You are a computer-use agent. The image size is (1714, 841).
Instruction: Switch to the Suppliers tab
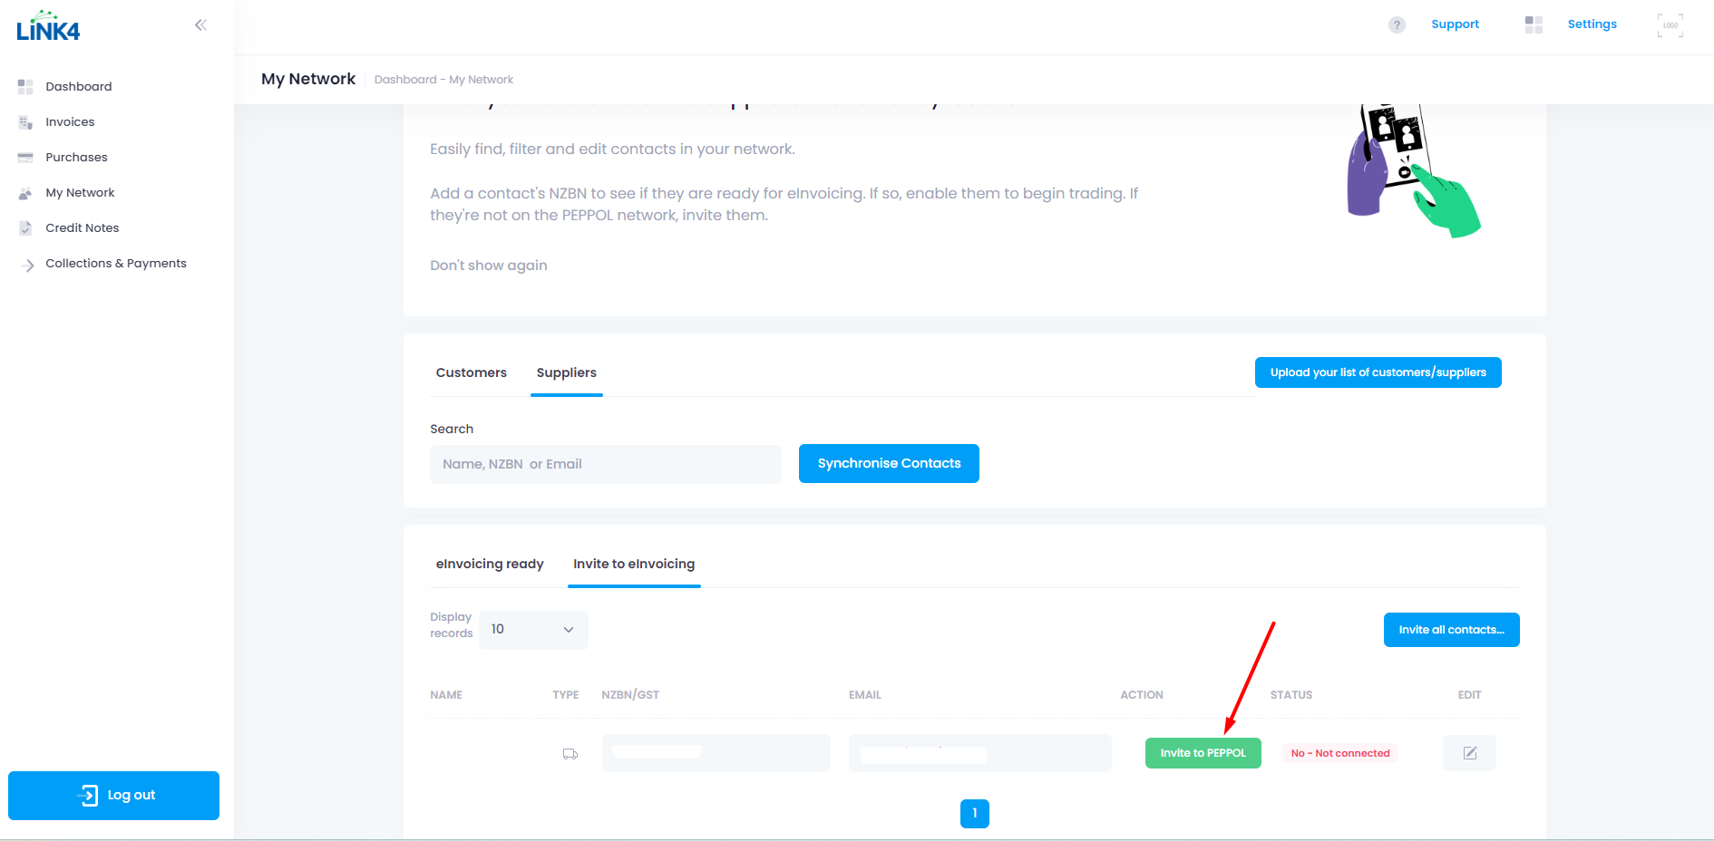click(567, 372)
